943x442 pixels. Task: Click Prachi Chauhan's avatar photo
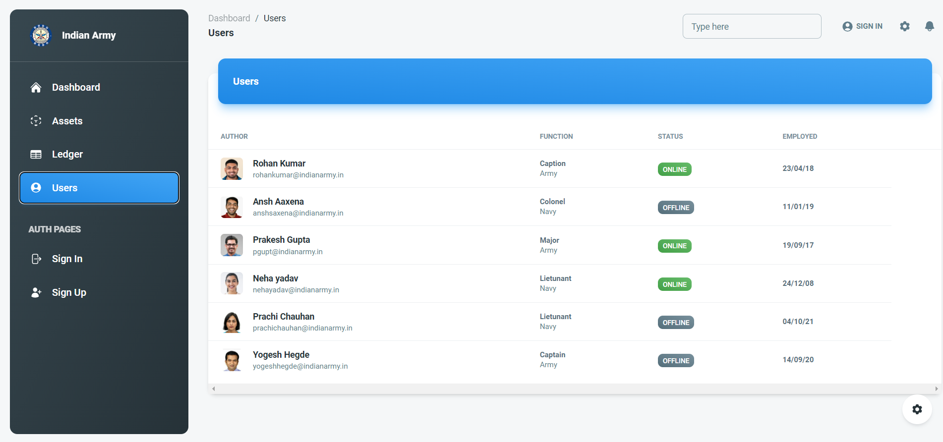(232, 322)
